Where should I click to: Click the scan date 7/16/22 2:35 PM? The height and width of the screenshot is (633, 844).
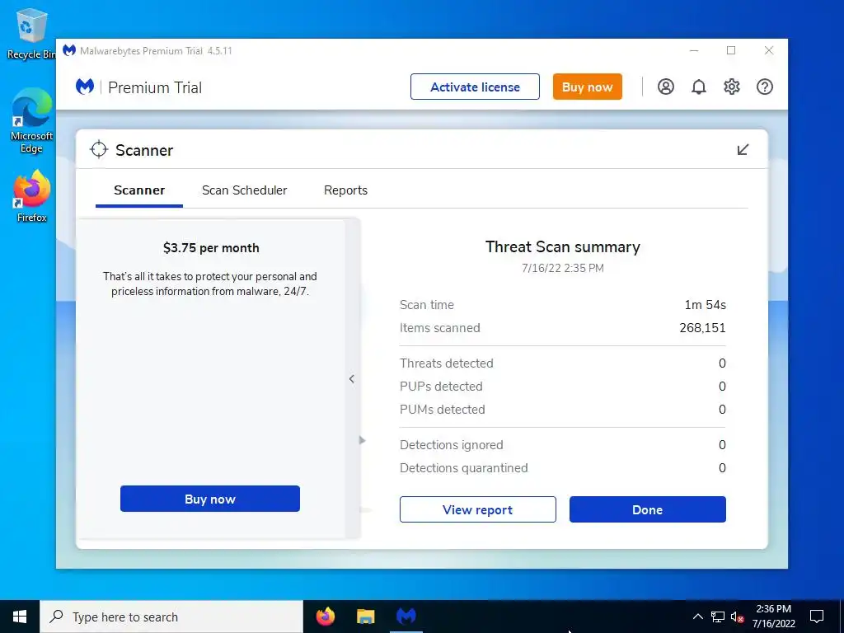[x=562, y=268]
